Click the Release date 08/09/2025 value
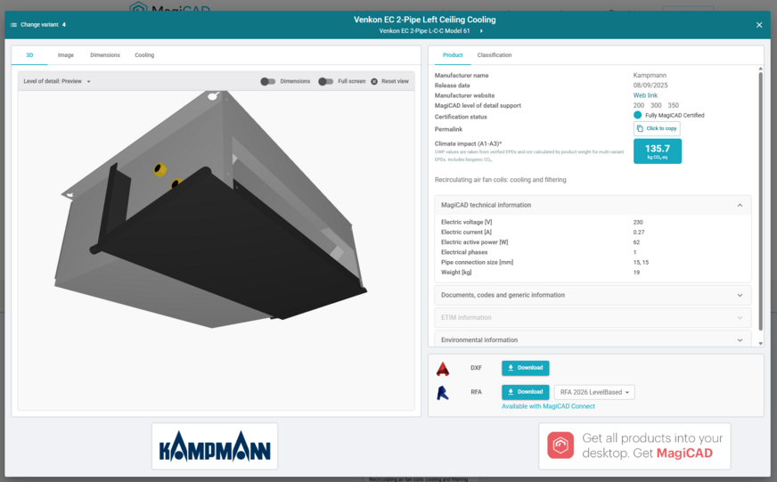Viewport: 777px width, 482px height. pyautogui.click(x=650, y=86)
